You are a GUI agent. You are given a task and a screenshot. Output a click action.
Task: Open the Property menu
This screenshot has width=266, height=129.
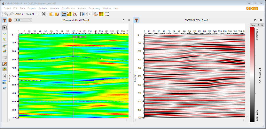[x=32, y=8]
